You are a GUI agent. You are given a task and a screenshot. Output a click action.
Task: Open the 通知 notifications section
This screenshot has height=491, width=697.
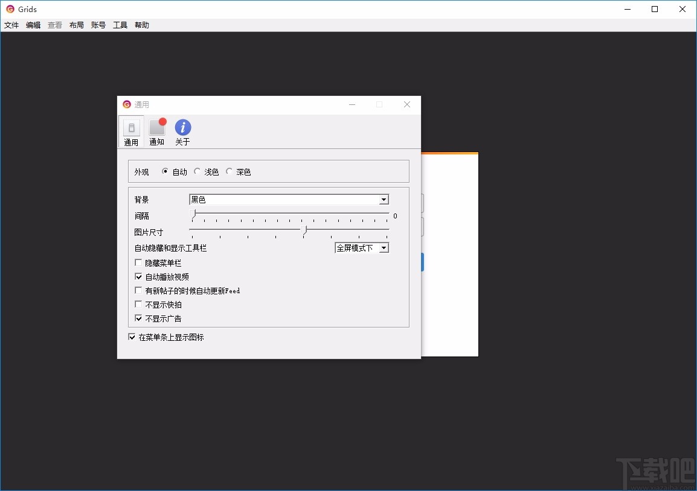(156, 131)
